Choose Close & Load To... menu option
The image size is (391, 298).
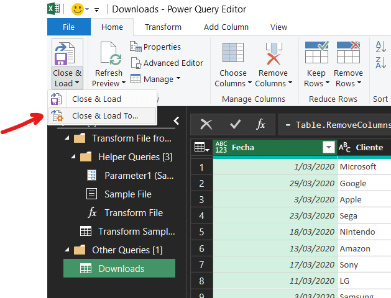(x=104, y=115)
